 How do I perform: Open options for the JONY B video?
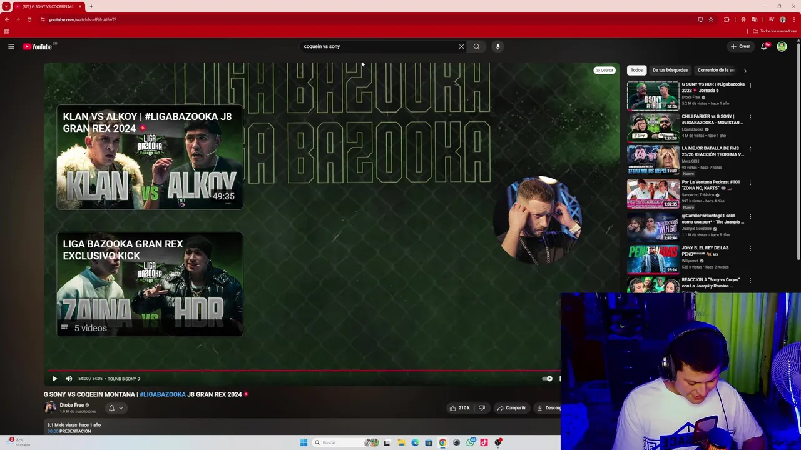click(750, 248)
